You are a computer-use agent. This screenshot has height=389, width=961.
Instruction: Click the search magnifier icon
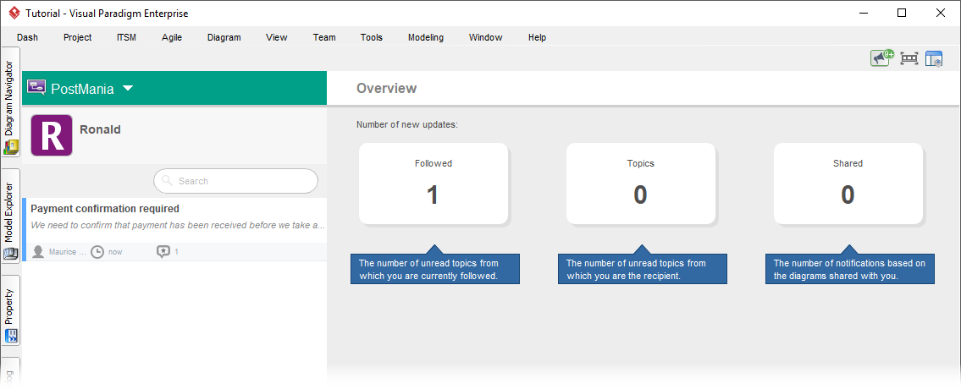point(167,180)
